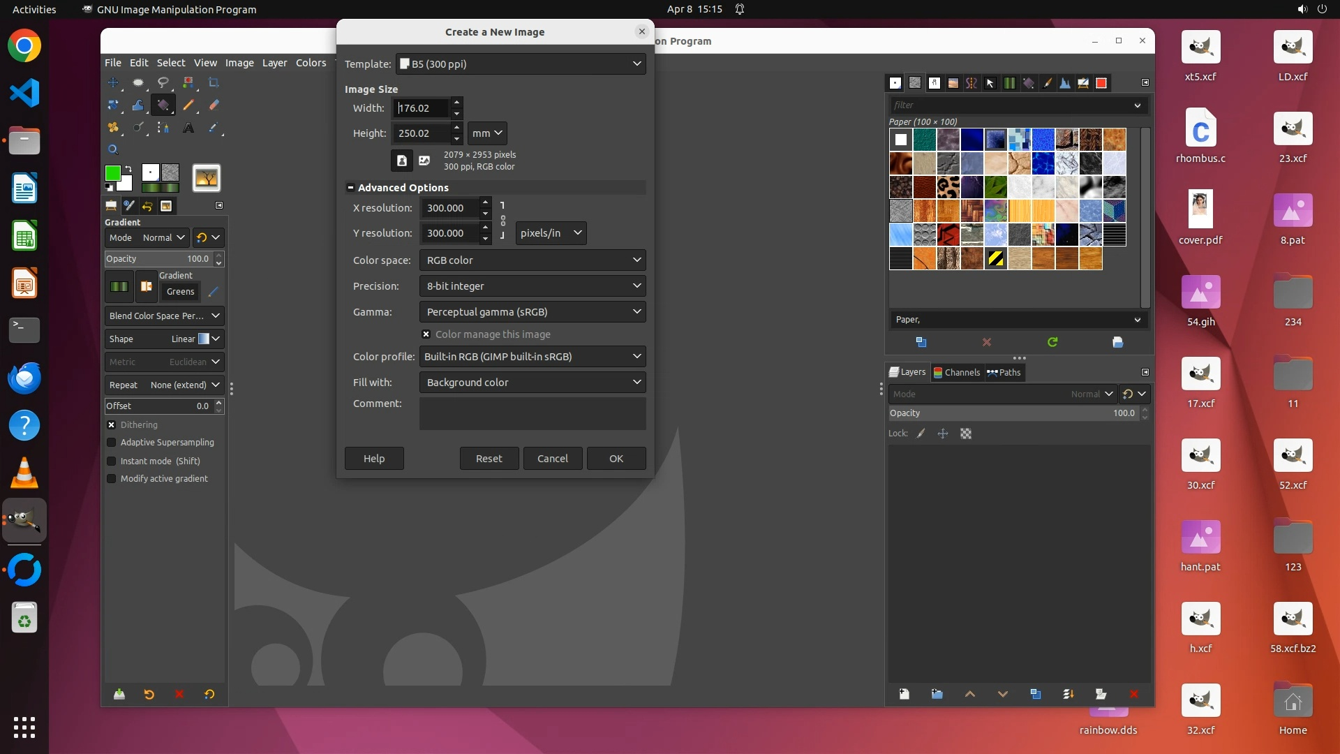This screenshot has height=754, width=1340.
Task: Select the Text tool
Action: [188, 128]
